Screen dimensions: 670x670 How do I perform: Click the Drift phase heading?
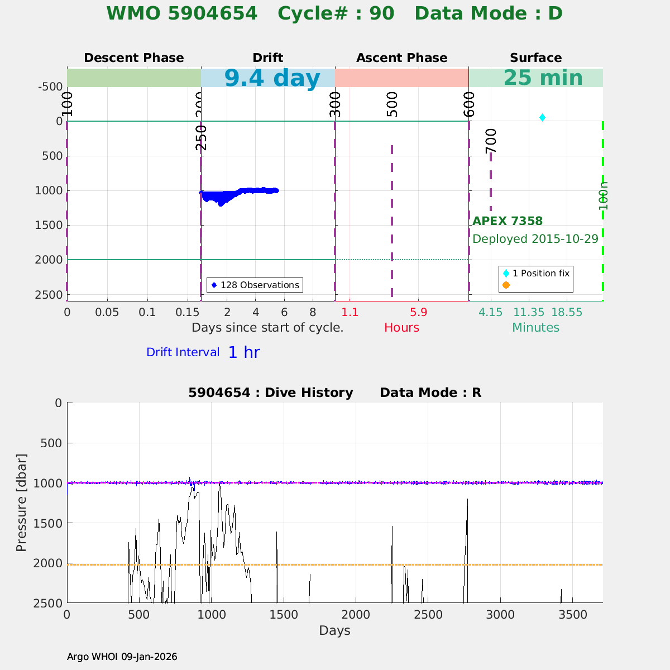267,58
